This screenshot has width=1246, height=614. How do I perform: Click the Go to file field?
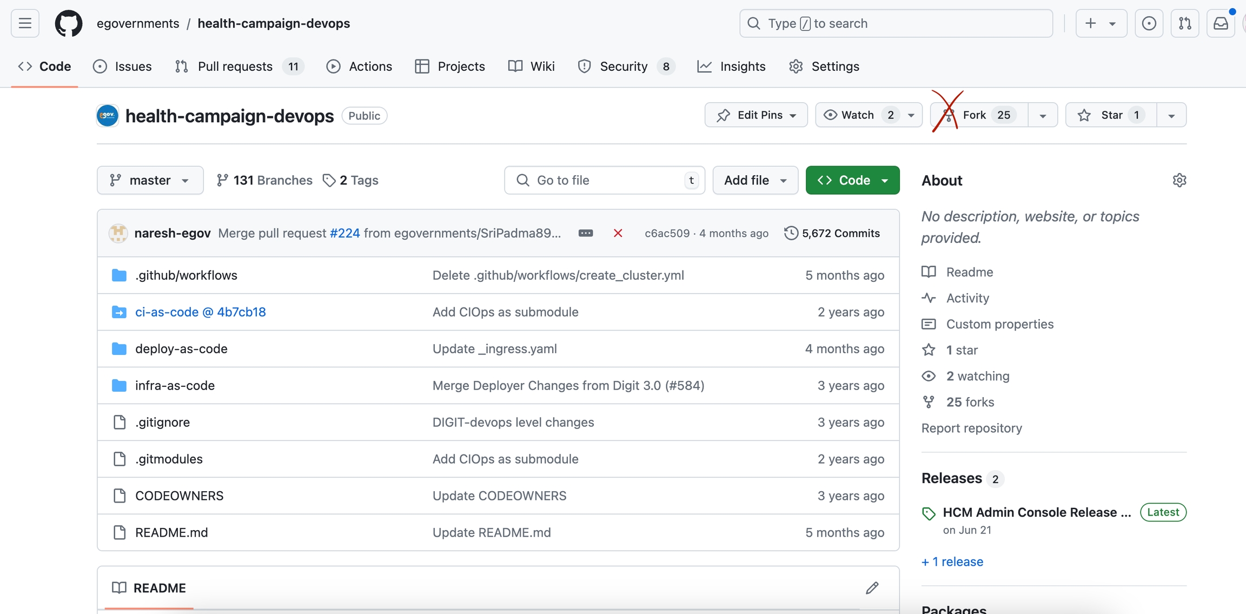604,180
